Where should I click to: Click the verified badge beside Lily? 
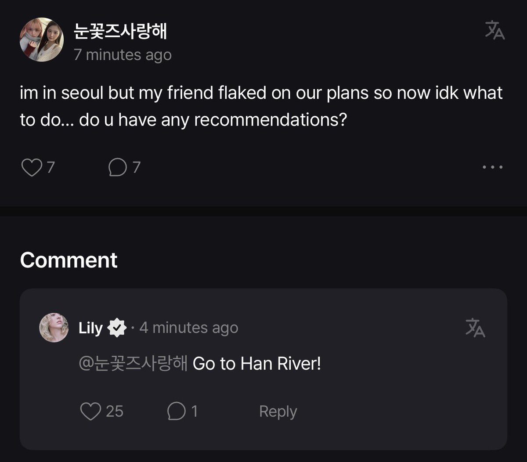click(x=117, y=328)
